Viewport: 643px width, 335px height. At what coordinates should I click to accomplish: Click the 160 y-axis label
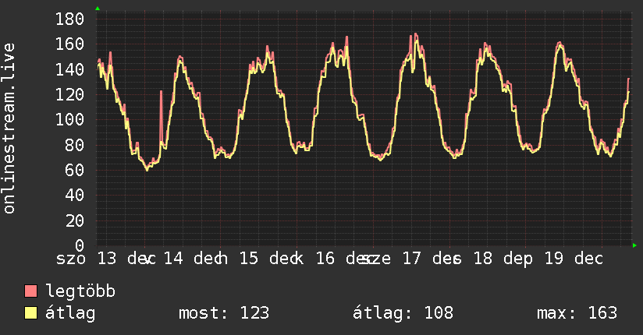coord(69,44)
